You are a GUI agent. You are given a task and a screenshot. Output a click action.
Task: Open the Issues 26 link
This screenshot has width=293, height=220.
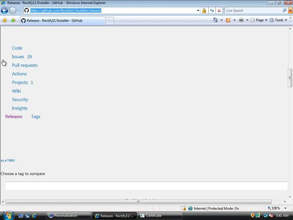click(22, 57)
